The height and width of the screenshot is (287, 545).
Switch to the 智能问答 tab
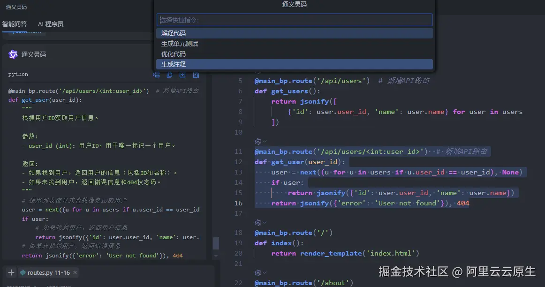click(x=14, y=24)
